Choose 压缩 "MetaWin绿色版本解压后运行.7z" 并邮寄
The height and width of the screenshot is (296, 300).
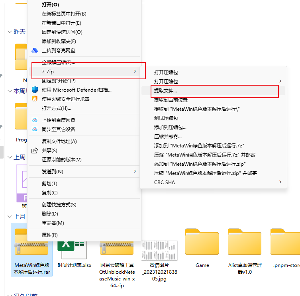tap(213, 155)
